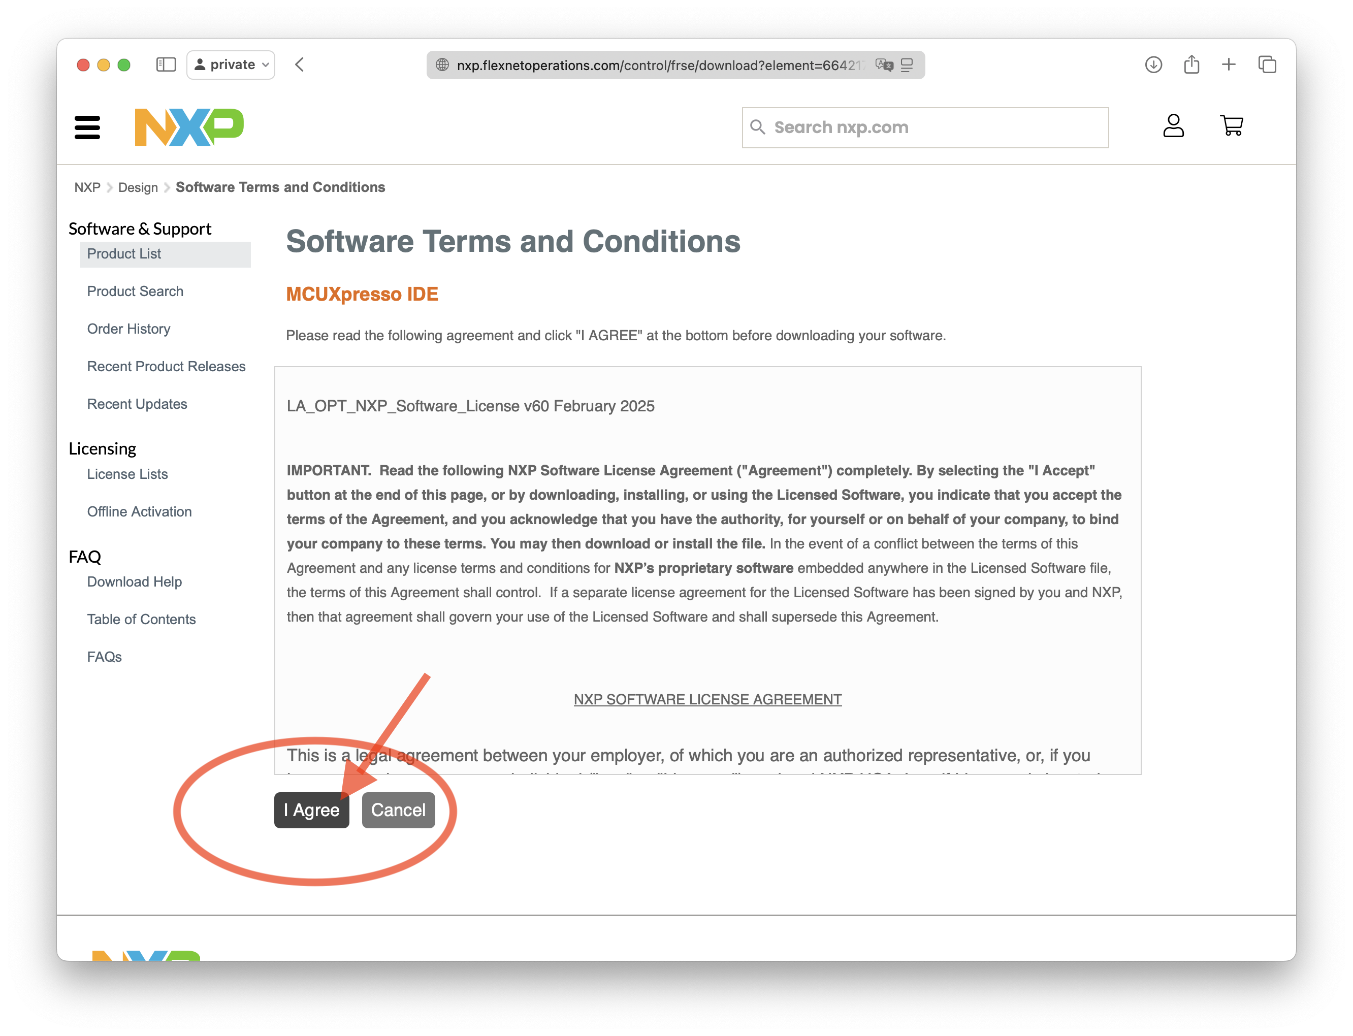Open the hamburger navigation menu
This screenshot has height=1036, width=1353.
pyautogui.click(x=87, y=127)
